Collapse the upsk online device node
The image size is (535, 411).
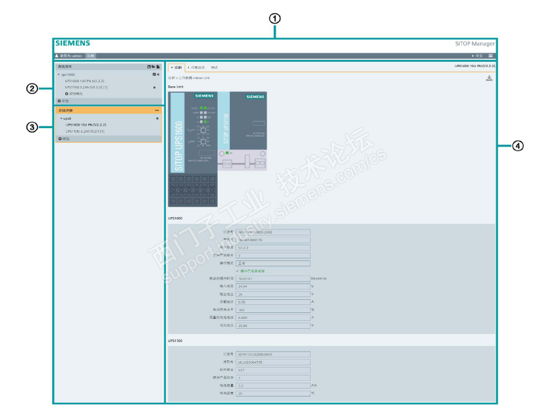61,118
